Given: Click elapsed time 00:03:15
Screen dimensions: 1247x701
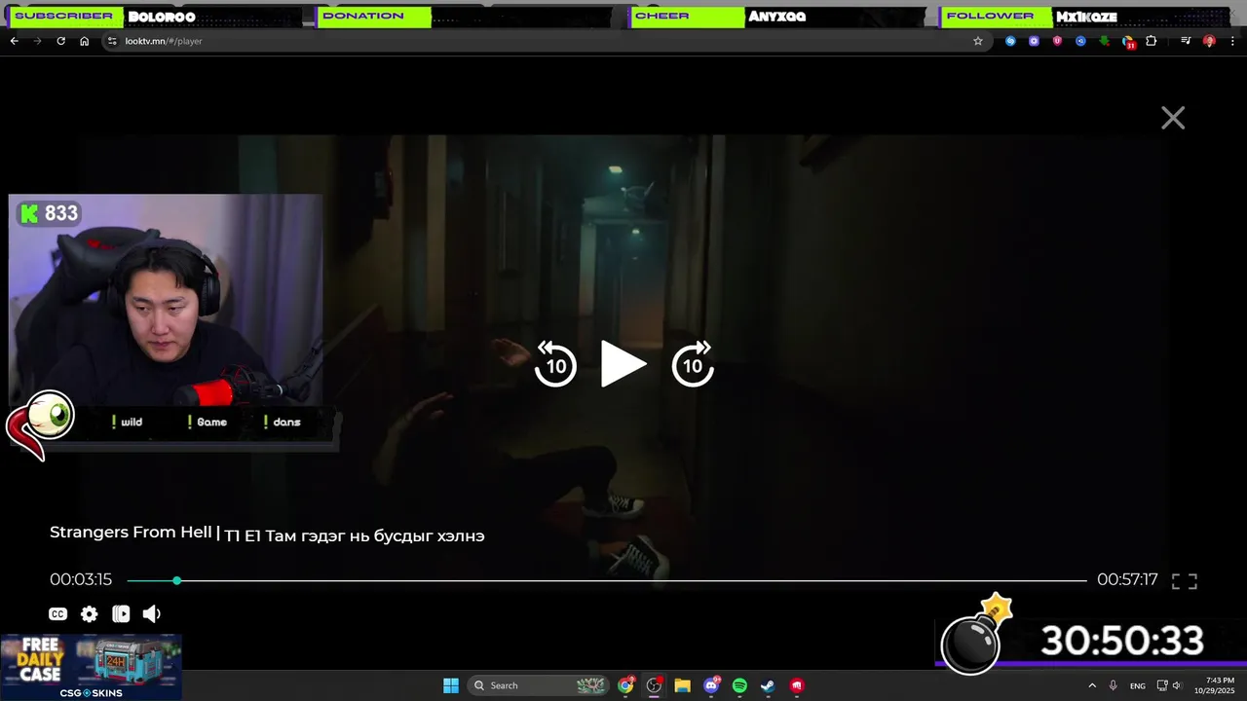Looking at the screenshot, I should click(81, 580).
